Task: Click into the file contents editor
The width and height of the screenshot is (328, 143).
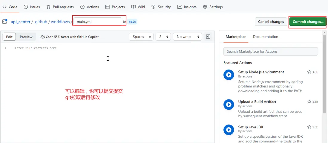Action: pyautogui.click(x=113, y=92)
